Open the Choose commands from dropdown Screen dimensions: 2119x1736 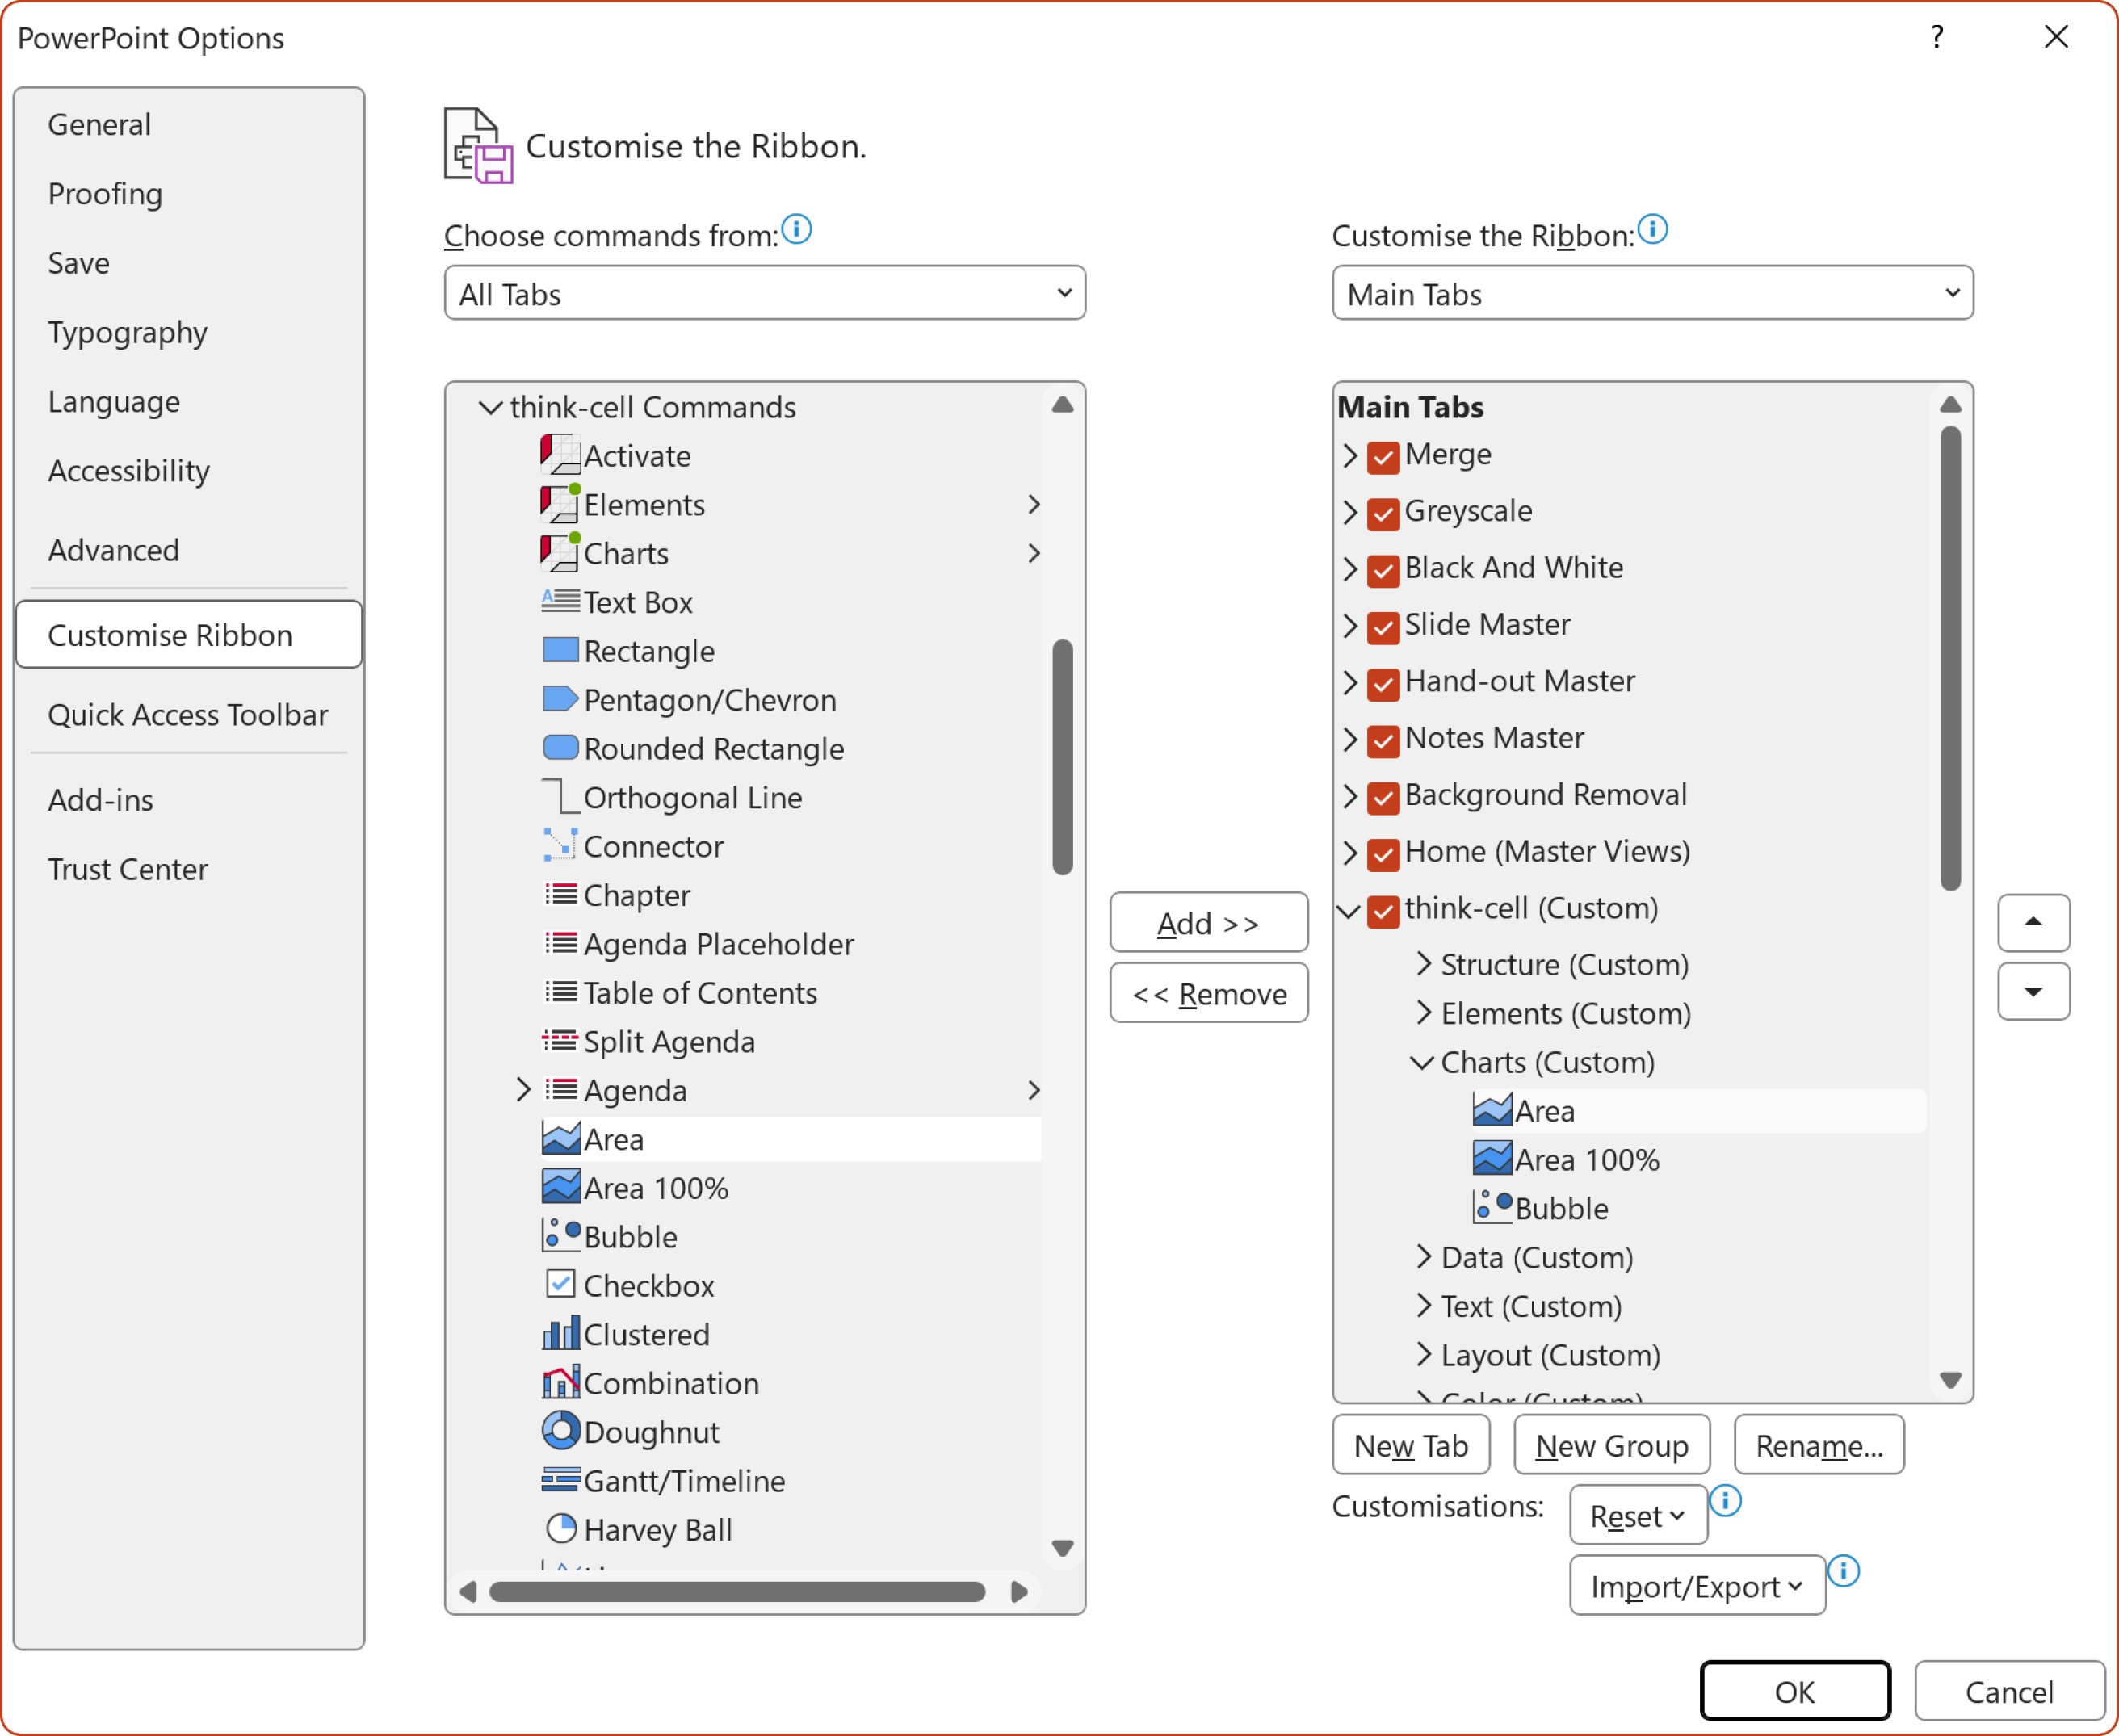(x=764, y=293)
